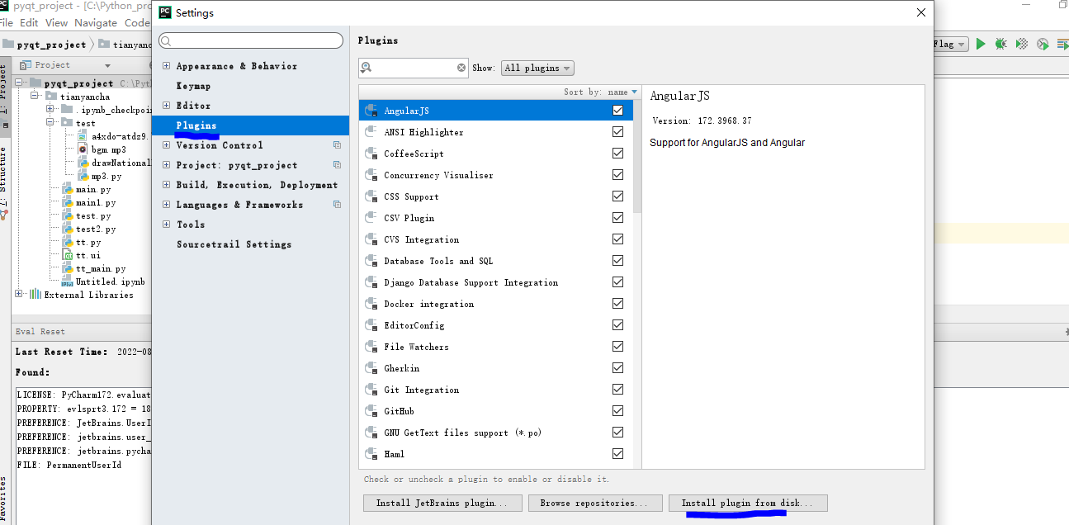Clear the plugin search field

461,68
